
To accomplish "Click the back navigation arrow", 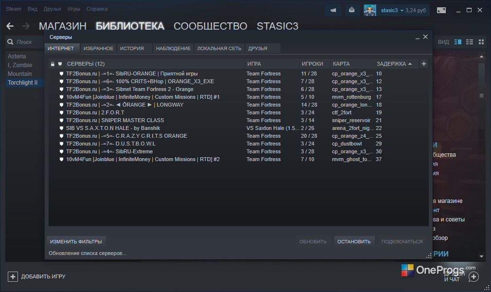I will click(10, 26).
